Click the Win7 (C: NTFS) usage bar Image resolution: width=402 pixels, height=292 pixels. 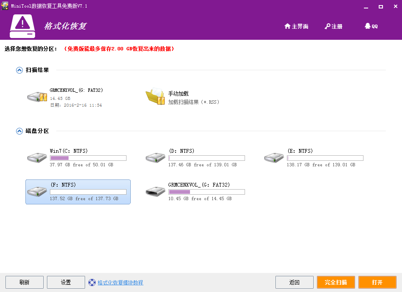pos(88,158)
